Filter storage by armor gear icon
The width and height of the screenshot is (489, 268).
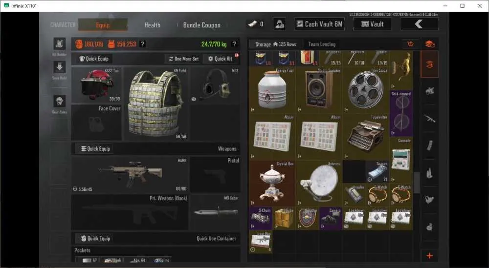point(430,91)
